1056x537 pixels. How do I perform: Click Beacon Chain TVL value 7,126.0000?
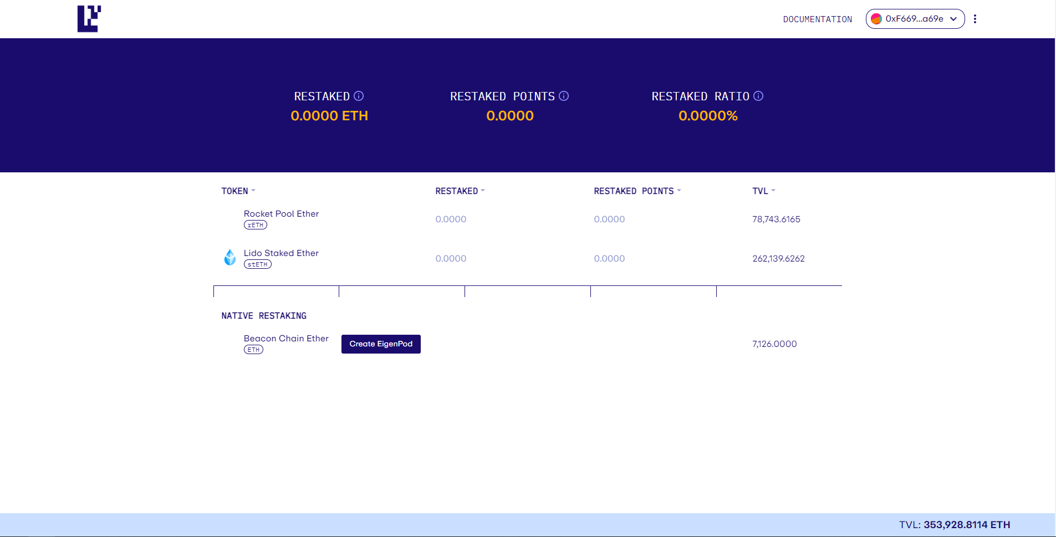pos(774,344)
